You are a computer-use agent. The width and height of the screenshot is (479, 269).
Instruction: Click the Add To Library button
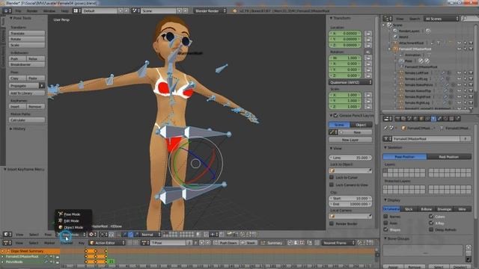(27, 93)
